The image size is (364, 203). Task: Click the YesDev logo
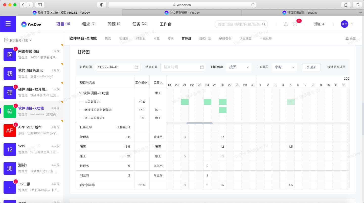pos(31,24)
